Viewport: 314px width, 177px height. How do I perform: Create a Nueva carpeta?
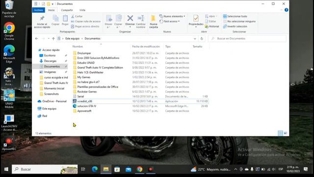154,22
